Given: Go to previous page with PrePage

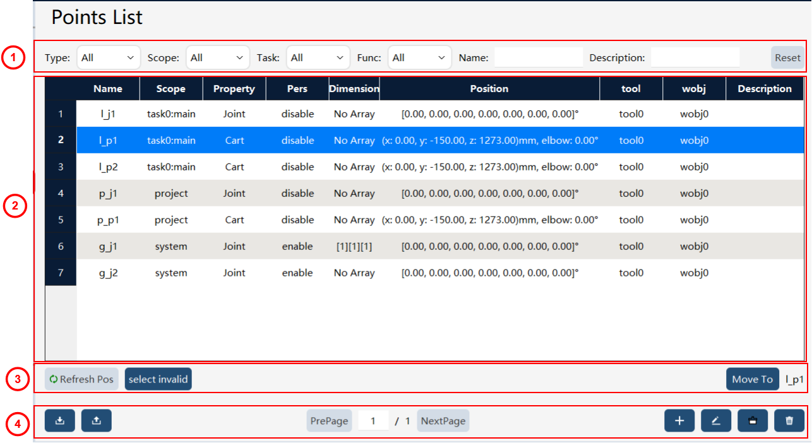Looking at the screenshot, I should [x=330, y=421].
